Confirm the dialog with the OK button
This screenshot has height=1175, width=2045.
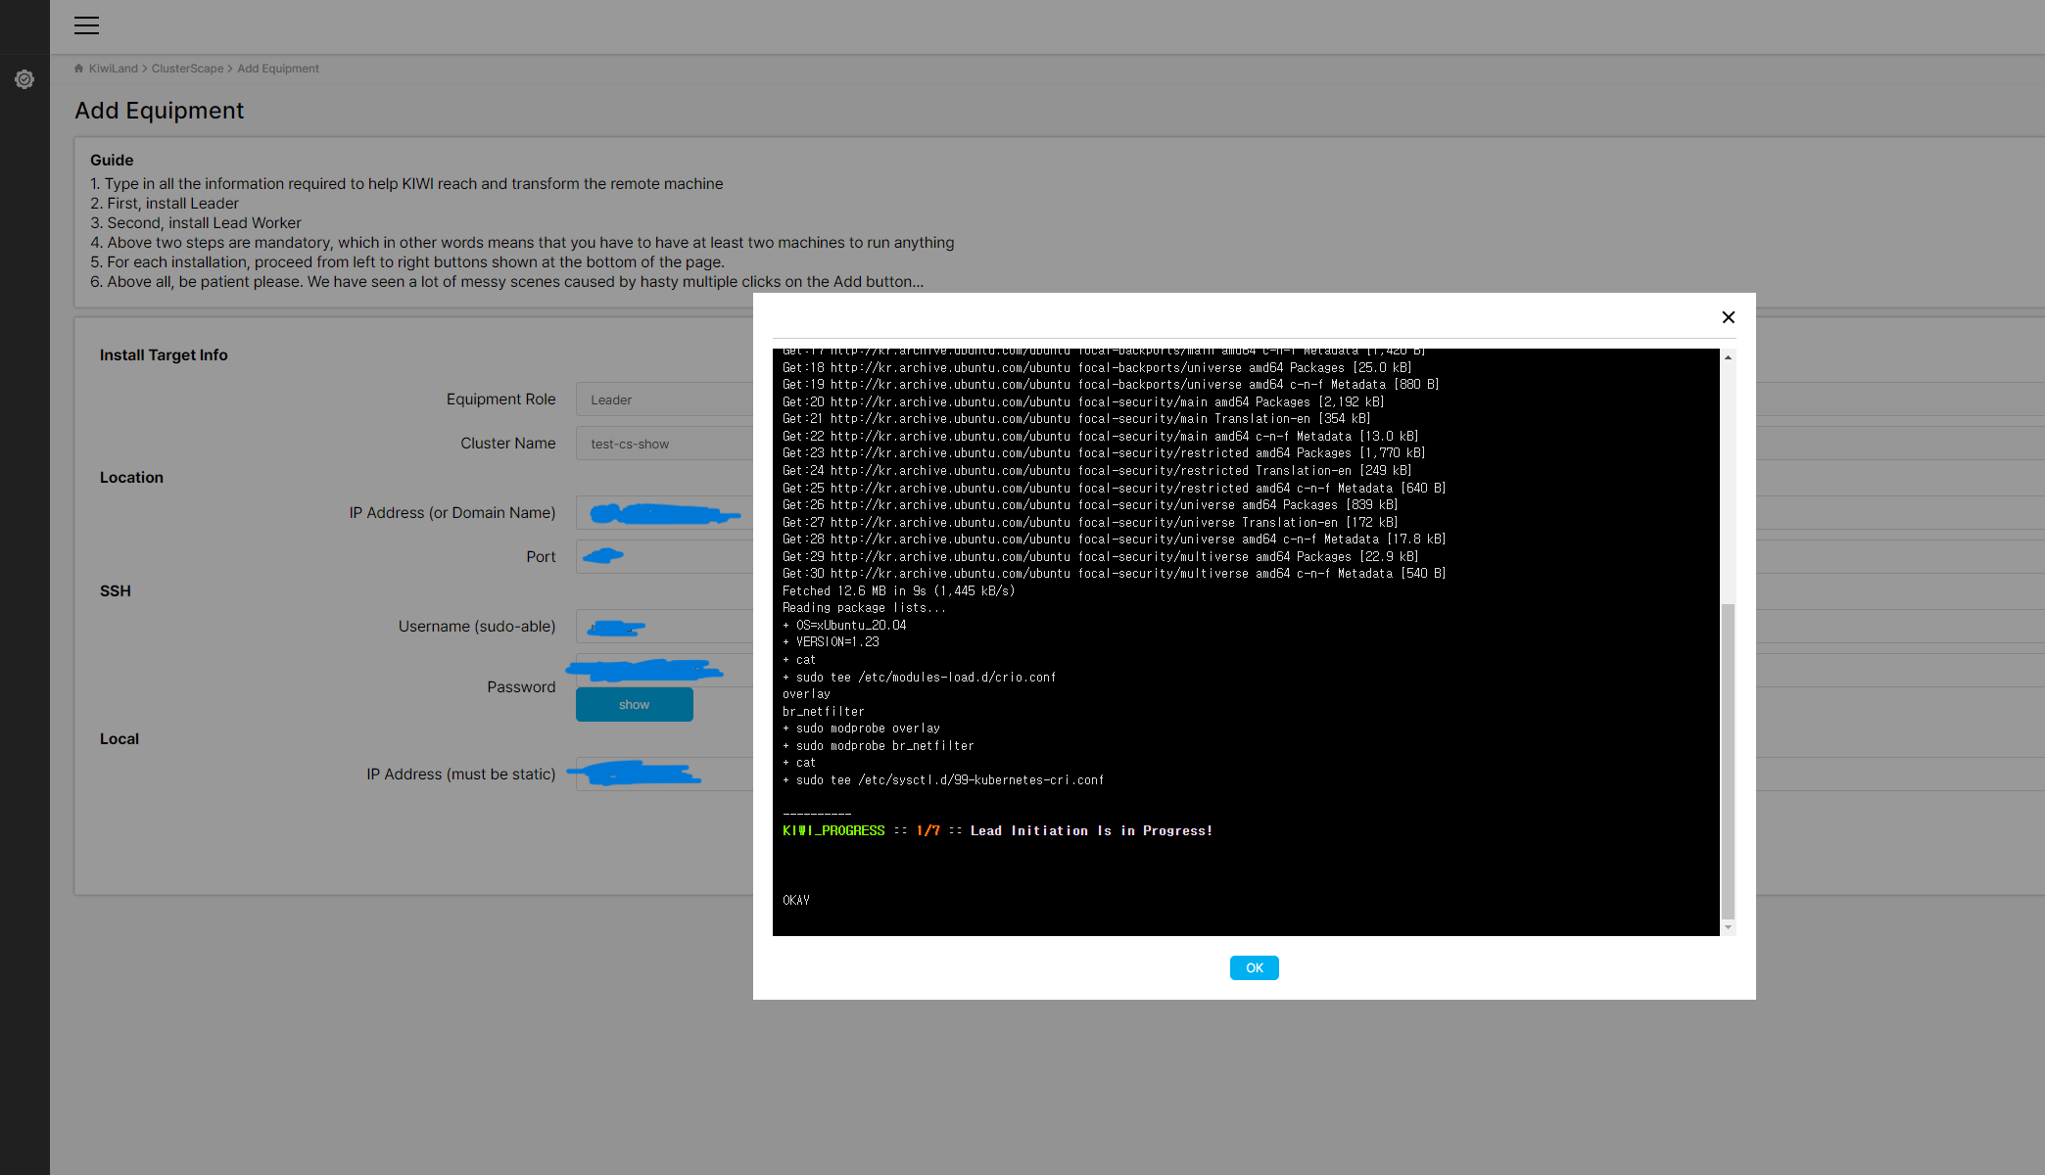[x=1254, y=967]
